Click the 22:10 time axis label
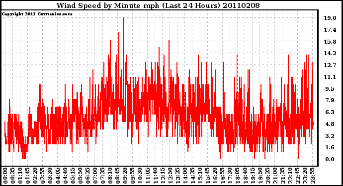Screen dimensions: 343x186 coord(290,176)
